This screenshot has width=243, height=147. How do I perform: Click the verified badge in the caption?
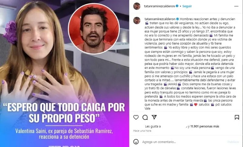177,19
